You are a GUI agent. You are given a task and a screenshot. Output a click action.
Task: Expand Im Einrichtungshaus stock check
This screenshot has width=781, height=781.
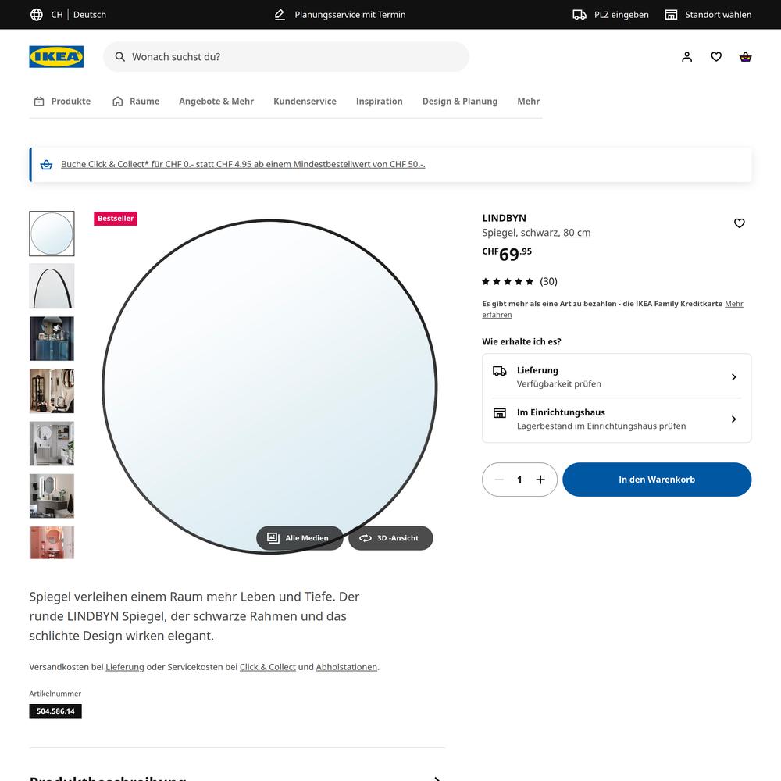[616, 419]
